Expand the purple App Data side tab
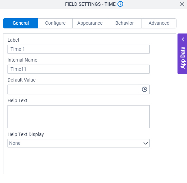The image size is (187, 183). (x=183, y=54)
